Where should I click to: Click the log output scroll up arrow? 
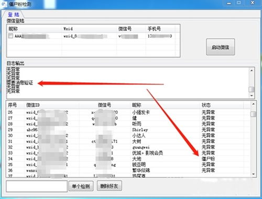pos(252,71)
